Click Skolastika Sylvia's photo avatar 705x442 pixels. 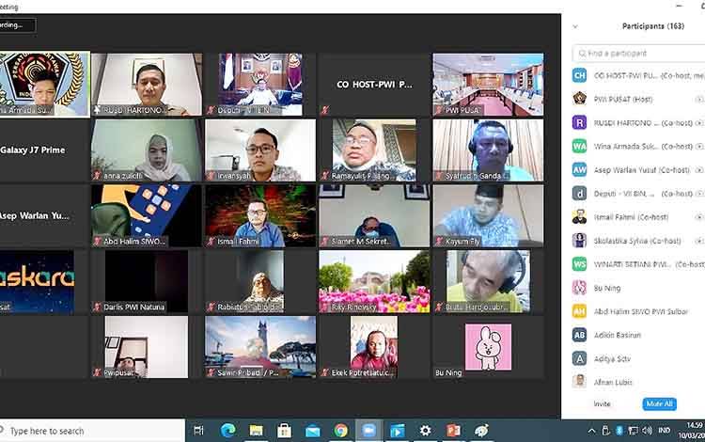pyautogui.click(x=579, y=241)
